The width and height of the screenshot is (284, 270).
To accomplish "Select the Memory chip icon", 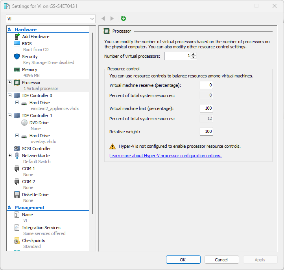I will click(17, 70).
